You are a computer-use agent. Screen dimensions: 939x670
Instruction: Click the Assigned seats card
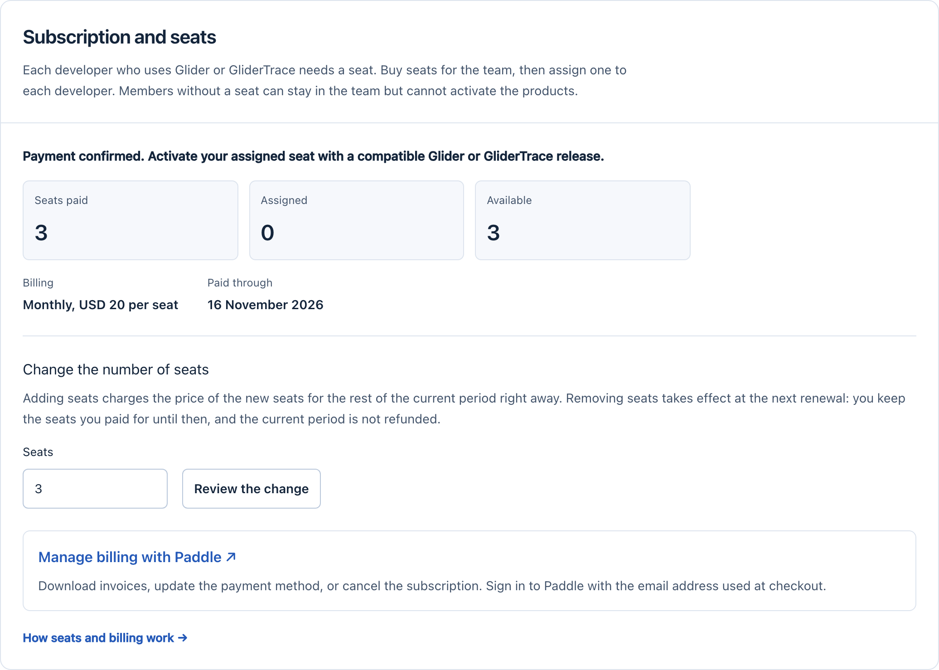[357, 220]
